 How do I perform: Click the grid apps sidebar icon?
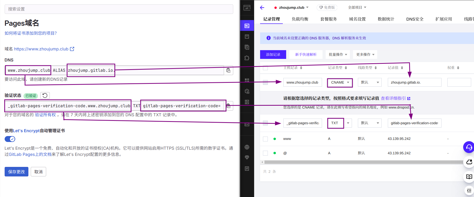247,80
